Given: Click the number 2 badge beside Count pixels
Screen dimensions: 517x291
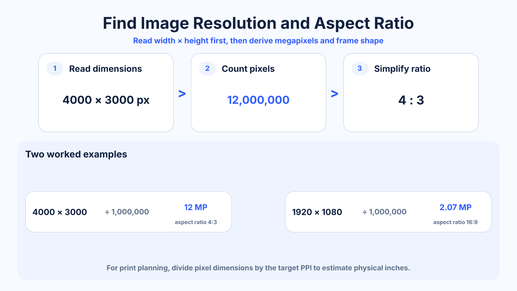Looking at the screenshot, I should tap(207, 69).
